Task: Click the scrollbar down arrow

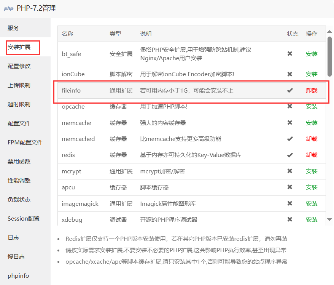Action: click(329, 219)
